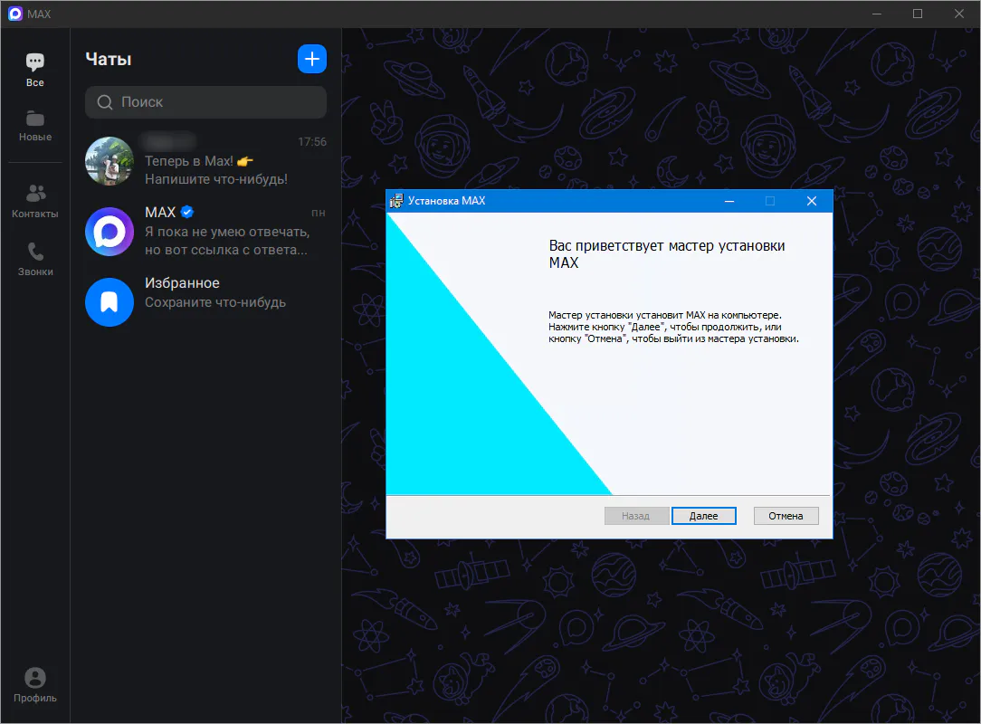Click the 'Чаты' heading

pyautogui.click(x=109, y=60)
